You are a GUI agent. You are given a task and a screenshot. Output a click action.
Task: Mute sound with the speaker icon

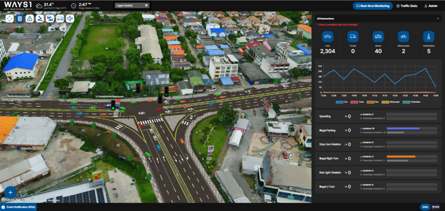pos(70,18)
